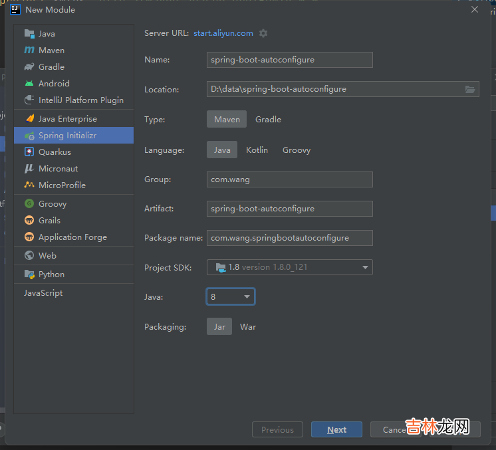Click the Server URL settings gear icon
The width and height of the screenshot is (496, 450).
click(263, 33)
